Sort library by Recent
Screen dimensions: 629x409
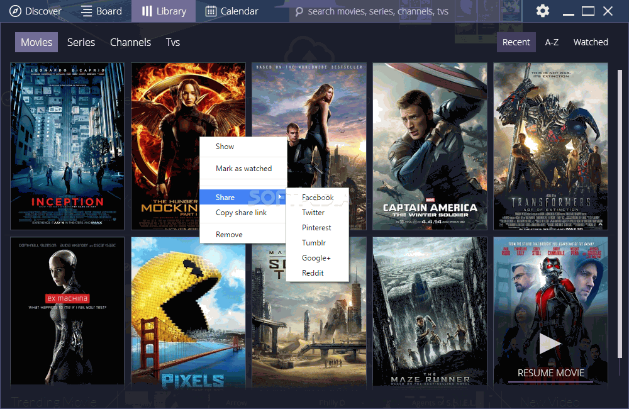[x=516, y=42]
